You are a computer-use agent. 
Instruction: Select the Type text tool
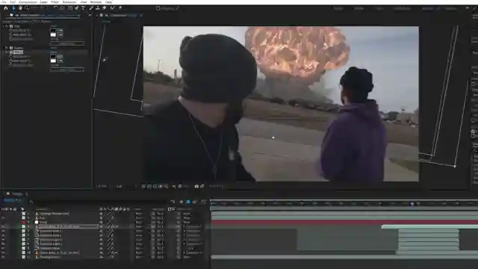83,8
